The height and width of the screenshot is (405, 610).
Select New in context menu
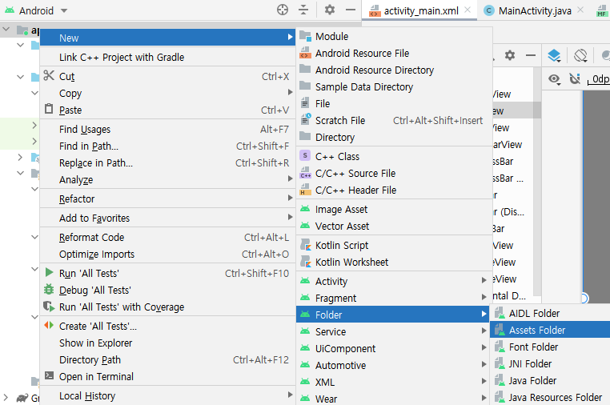tap(167, 38)
